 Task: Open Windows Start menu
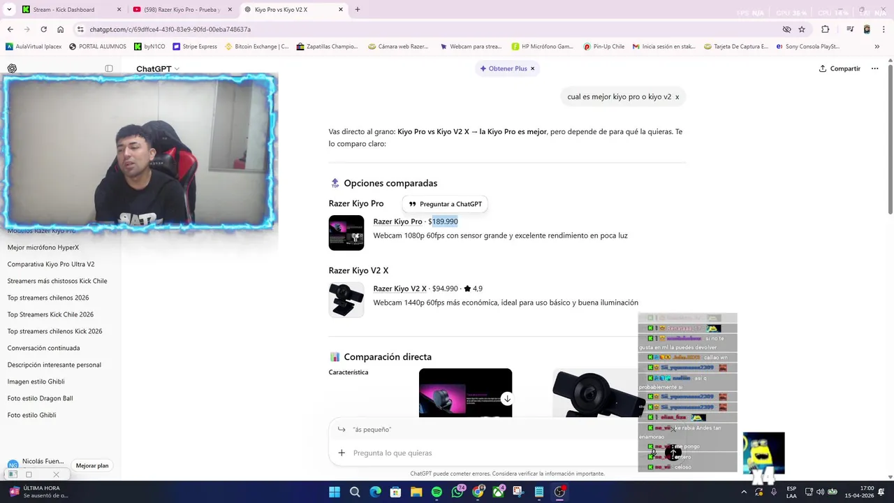pyautogui.click(x=335, y=492)
